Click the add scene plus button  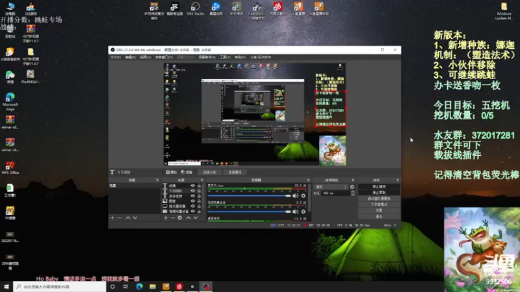(x=112, y=218)
